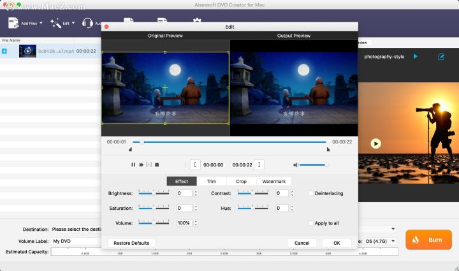
Task: Adjust the playback volume slider
Action: point(314,165)
